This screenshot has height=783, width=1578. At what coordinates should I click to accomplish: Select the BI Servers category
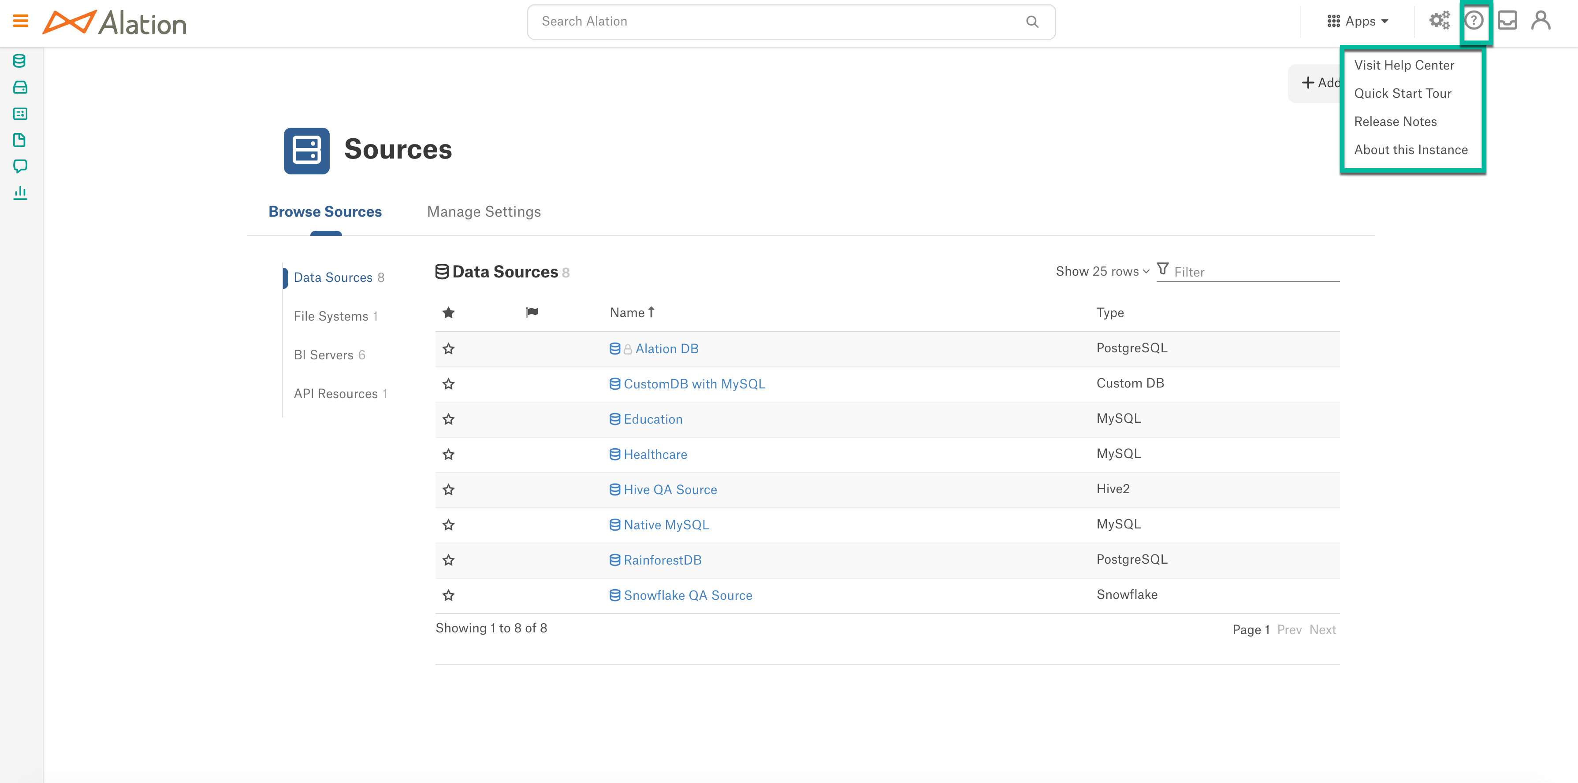pos(329,355)
